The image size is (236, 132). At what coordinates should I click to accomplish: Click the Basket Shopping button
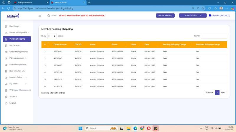[165, 16]
